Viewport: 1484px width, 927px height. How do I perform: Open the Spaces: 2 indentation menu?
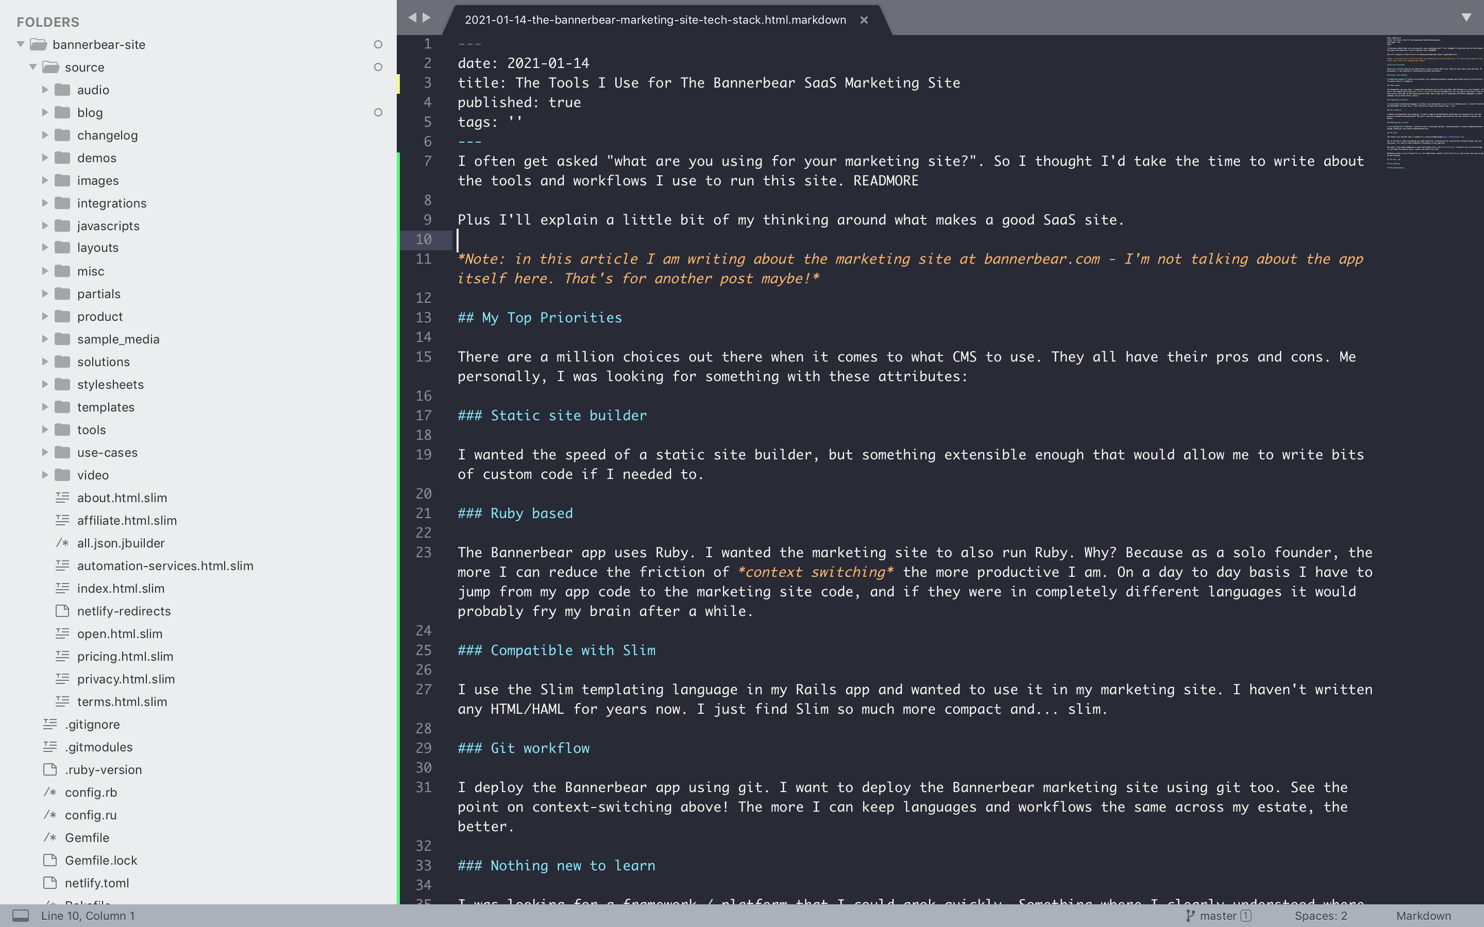[1320, 915]
